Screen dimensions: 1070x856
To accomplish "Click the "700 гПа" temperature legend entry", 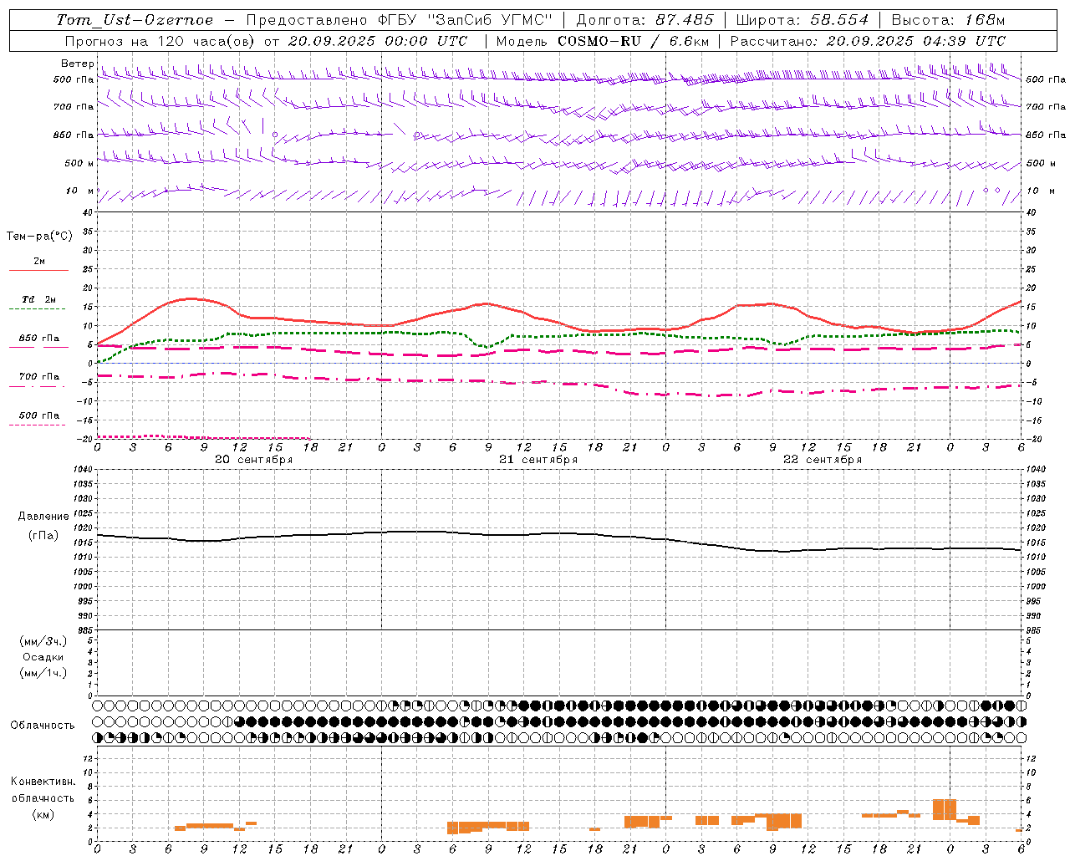I will (x=39, y=377).
